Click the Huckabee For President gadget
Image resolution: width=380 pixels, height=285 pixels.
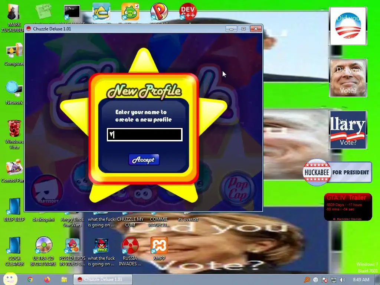coord(337,172)
